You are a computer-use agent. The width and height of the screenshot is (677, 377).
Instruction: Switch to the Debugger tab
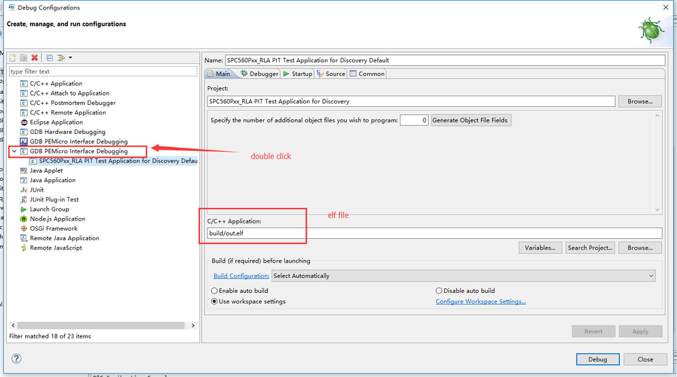point(260,74)
